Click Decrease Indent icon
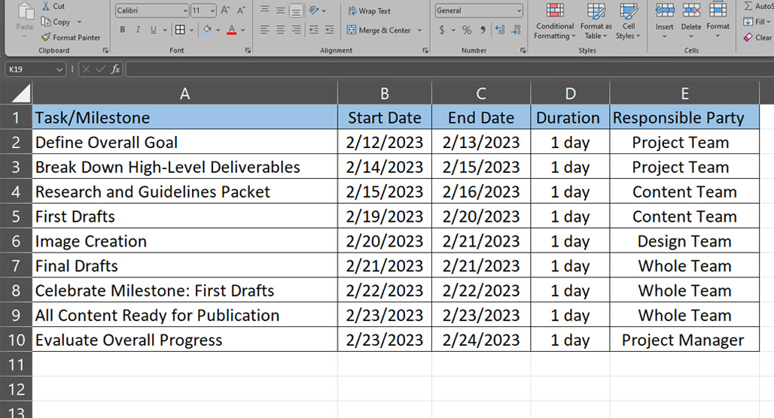The width and height of the screenshot is (774, 418). coord(313,29)
